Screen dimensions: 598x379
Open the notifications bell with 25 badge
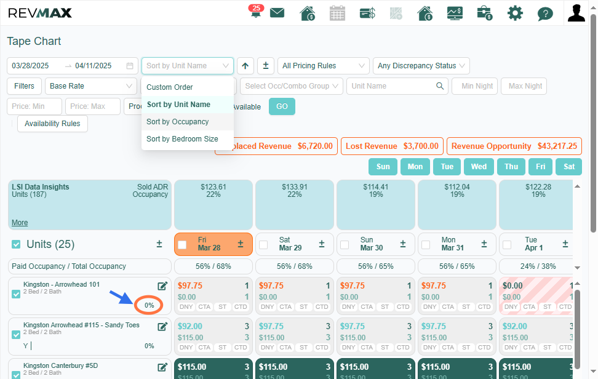255,12
